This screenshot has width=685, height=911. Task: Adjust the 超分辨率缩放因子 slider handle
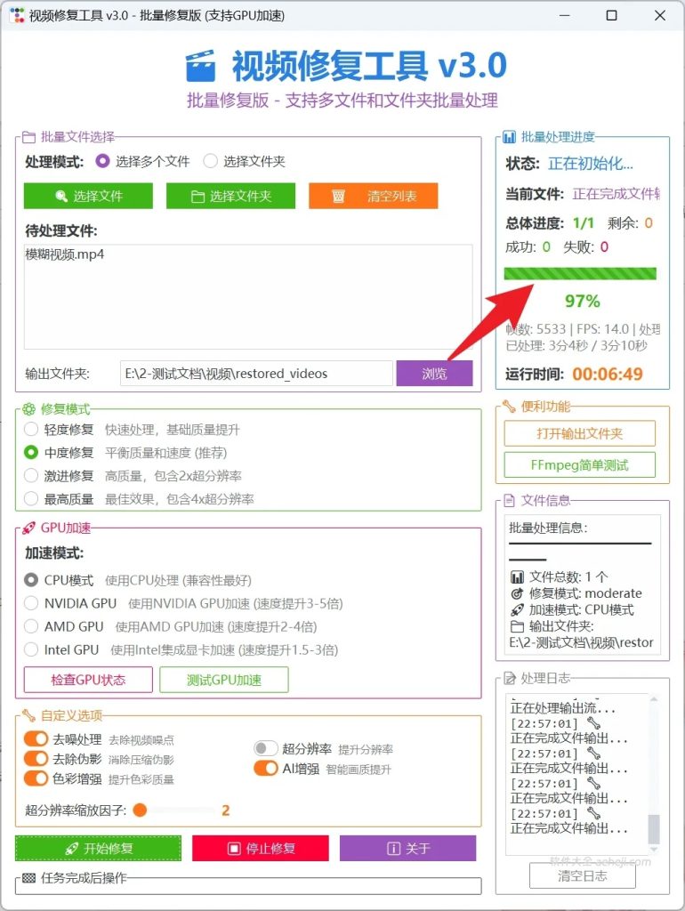(x=140, y=810)
